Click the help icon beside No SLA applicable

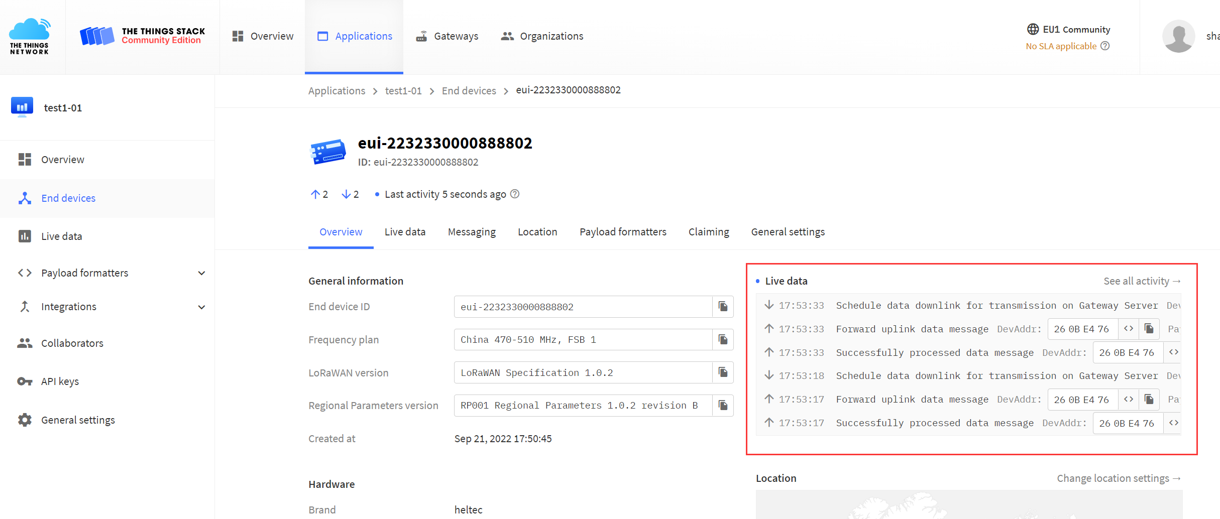click(x=1105, y=46)
